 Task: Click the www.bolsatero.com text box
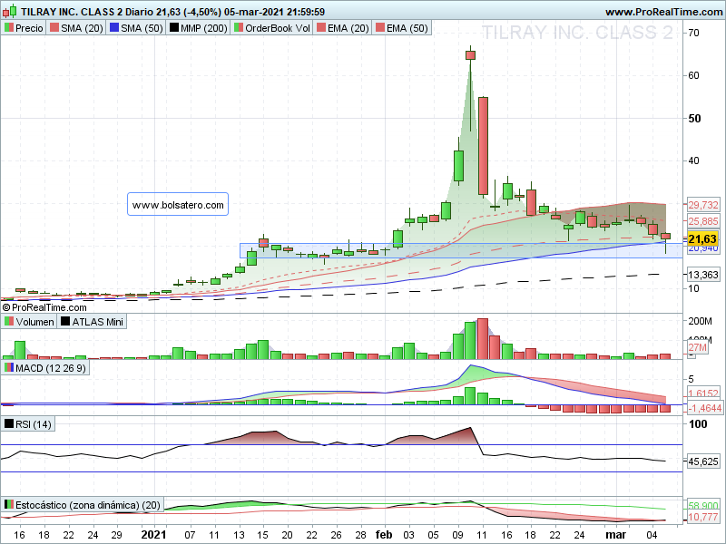(178, 205)
